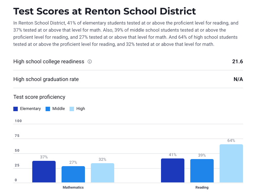Click the college readiness info icon
This screenshot has width=256, height=196.
point(90,62)
